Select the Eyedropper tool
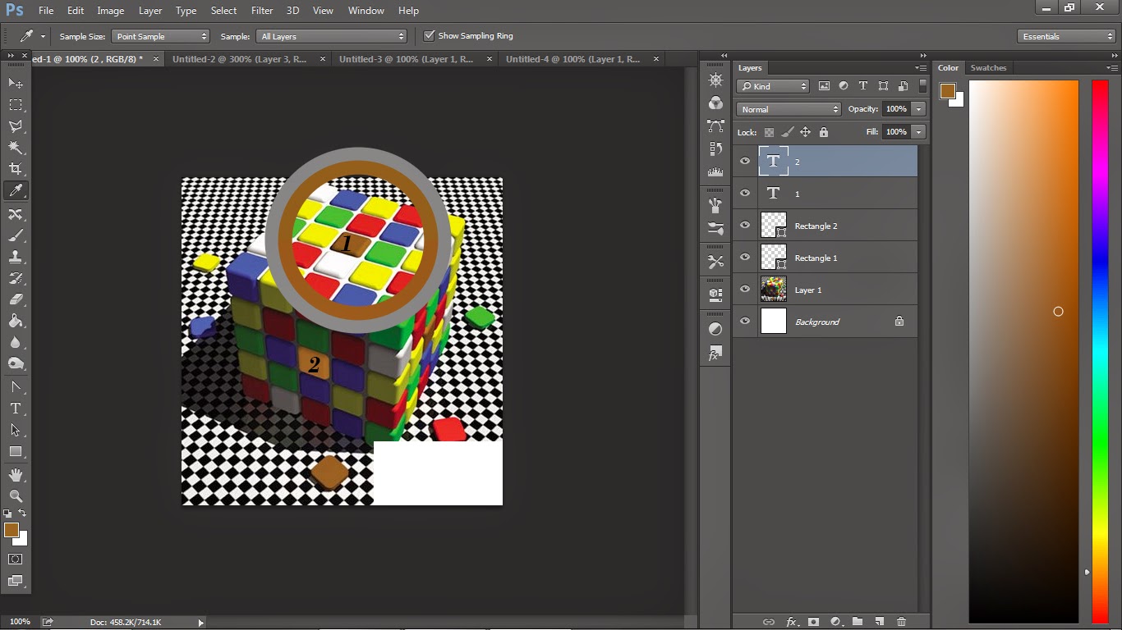 pos(15,190)
